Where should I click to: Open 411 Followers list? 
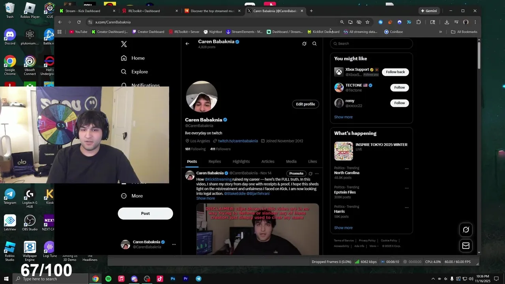point(220,149)
